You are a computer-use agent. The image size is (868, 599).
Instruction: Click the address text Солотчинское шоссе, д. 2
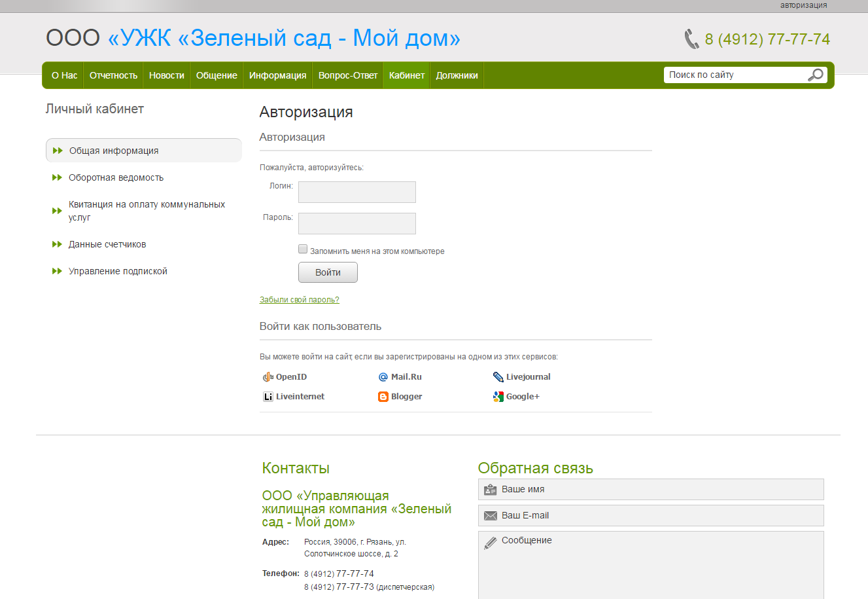tap(351, 554)
